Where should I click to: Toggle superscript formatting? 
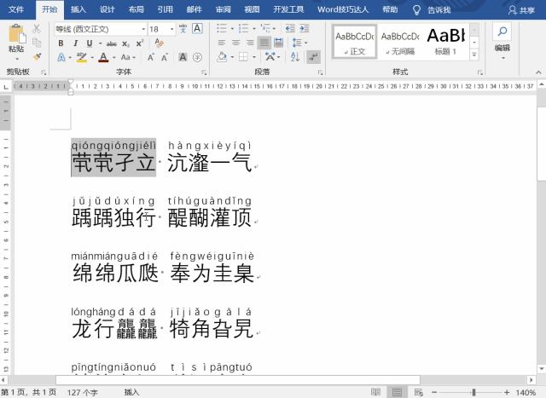[140, 43]
